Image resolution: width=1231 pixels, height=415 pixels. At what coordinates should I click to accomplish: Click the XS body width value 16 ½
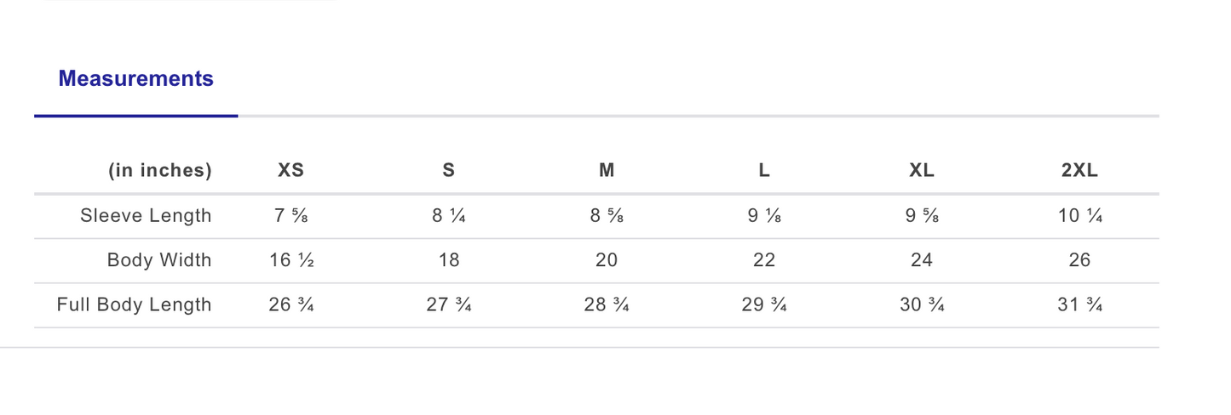291,260
